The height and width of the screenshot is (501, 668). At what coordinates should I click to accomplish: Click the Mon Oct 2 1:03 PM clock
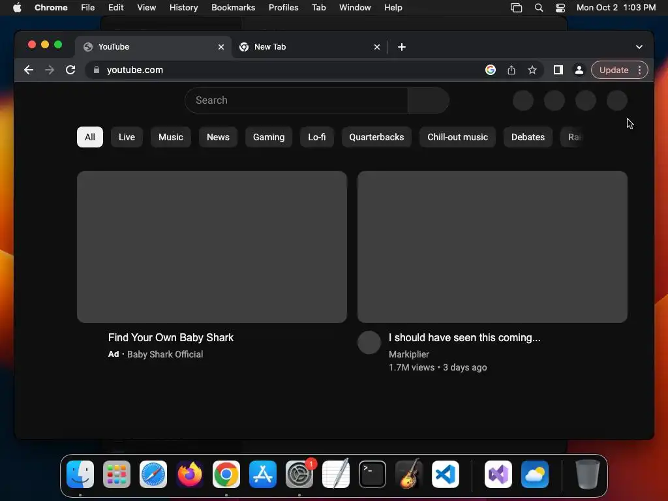616,8
